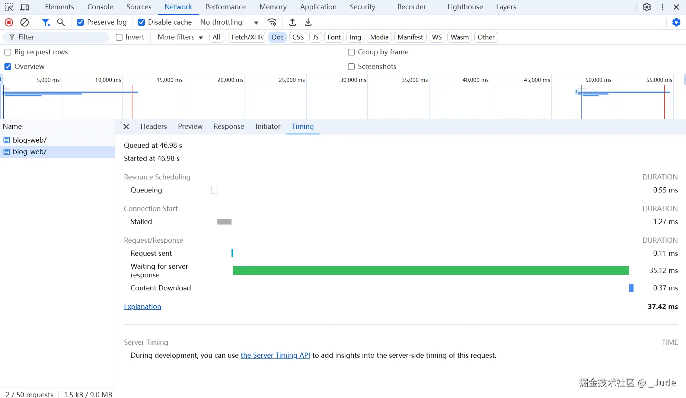The width and height of the screenshot is (686, 398).
Task: Open network conditions wifi icon
Action: (x=272, y=22)
